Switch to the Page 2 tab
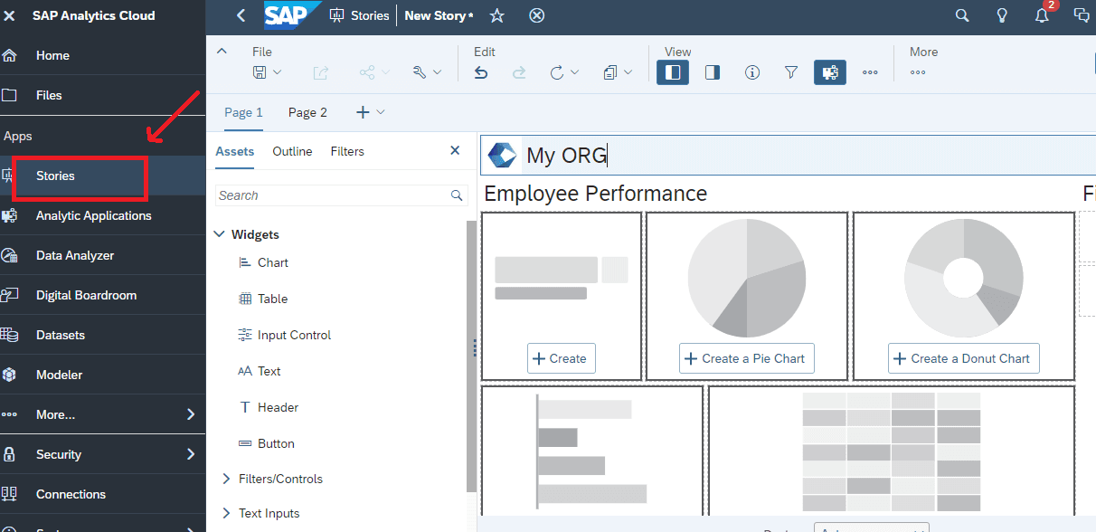Viewport: 1096px width, 532px height. (x=307, y=112)
